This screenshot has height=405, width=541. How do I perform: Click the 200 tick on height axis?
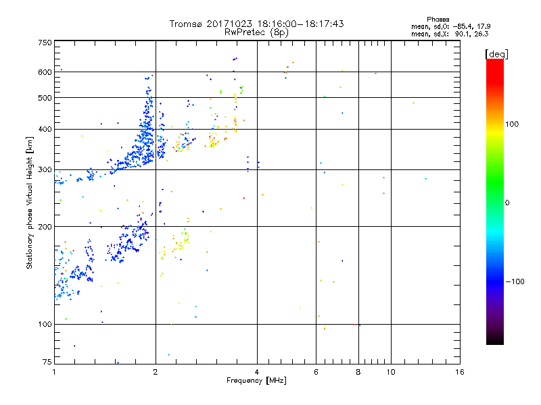45,227
